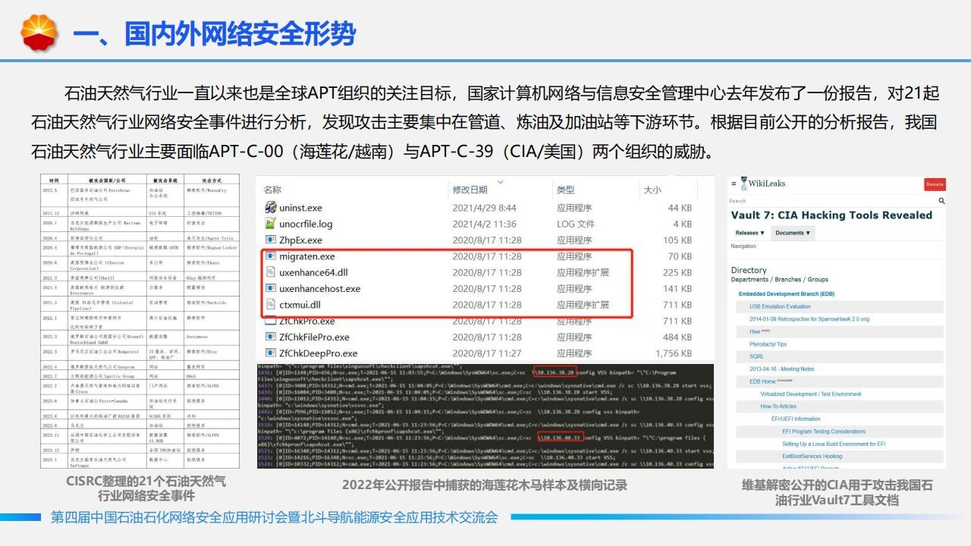971x546 pixels.
Task: Click the command log screenshot thumbnail
Action: point(485,416)
